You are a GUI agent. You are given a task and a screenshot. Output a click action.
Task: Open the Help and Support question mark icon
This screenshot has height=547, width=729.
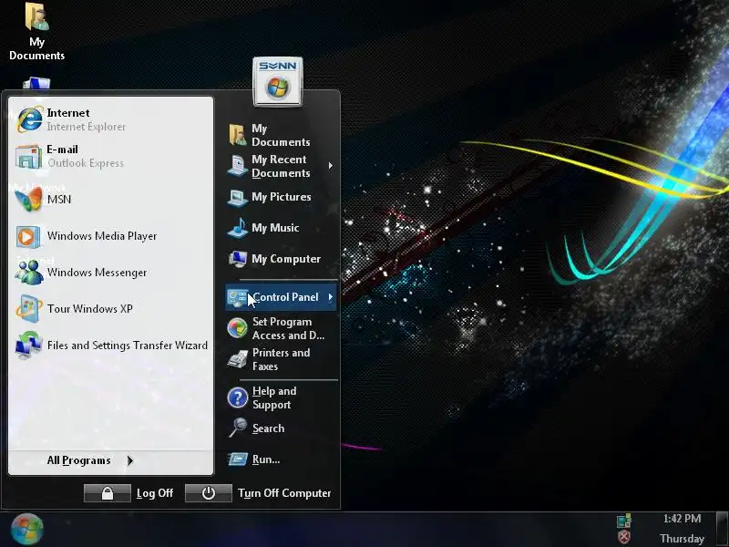click(x=238, y=398)
